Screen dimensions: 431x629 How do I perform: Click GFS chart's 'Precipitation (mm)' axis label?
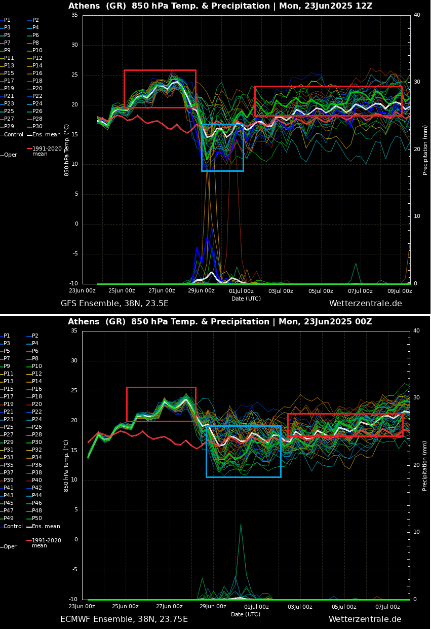pos(425,150)
